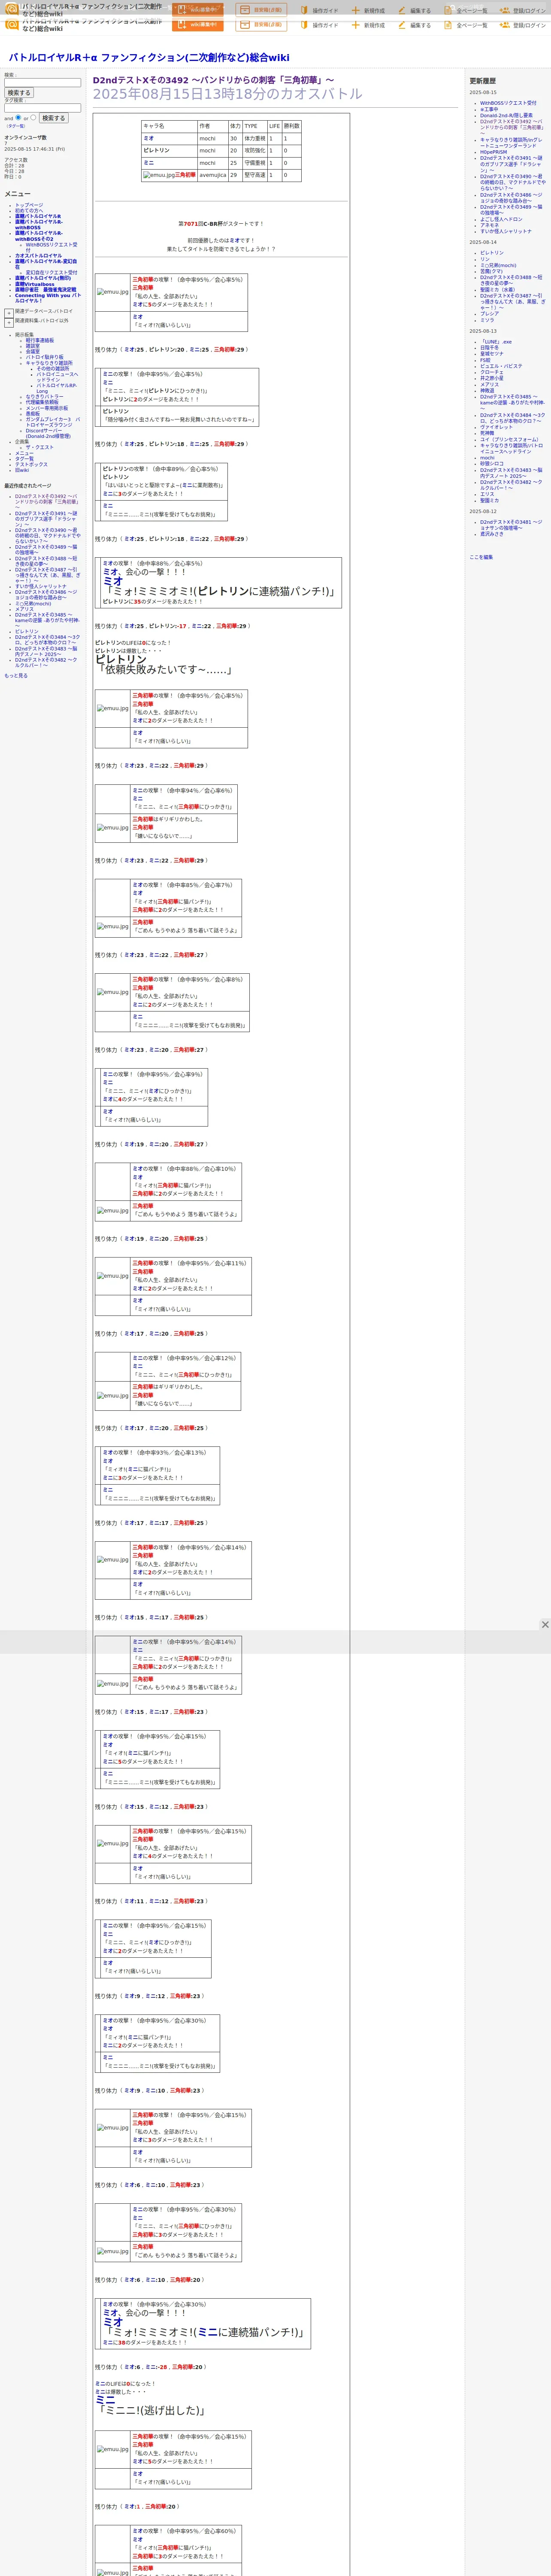Open 杯ゼロヨコ in update history
Viewport: 551px width, 2576px height.
[492, 464]
